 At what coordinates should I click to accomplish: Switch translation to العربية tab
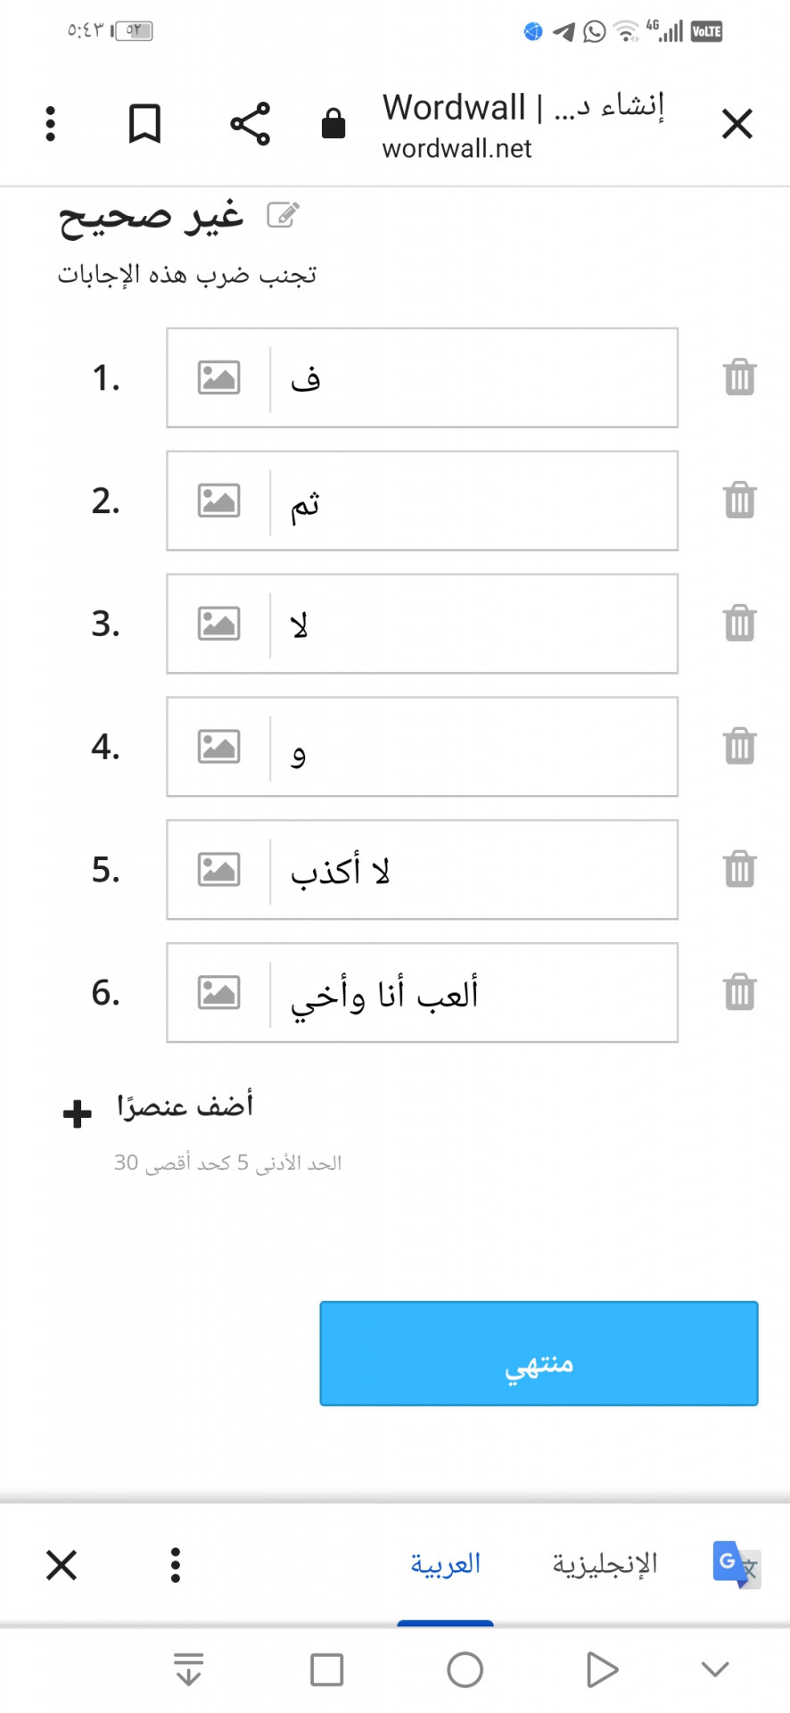tap(445, 1564)
